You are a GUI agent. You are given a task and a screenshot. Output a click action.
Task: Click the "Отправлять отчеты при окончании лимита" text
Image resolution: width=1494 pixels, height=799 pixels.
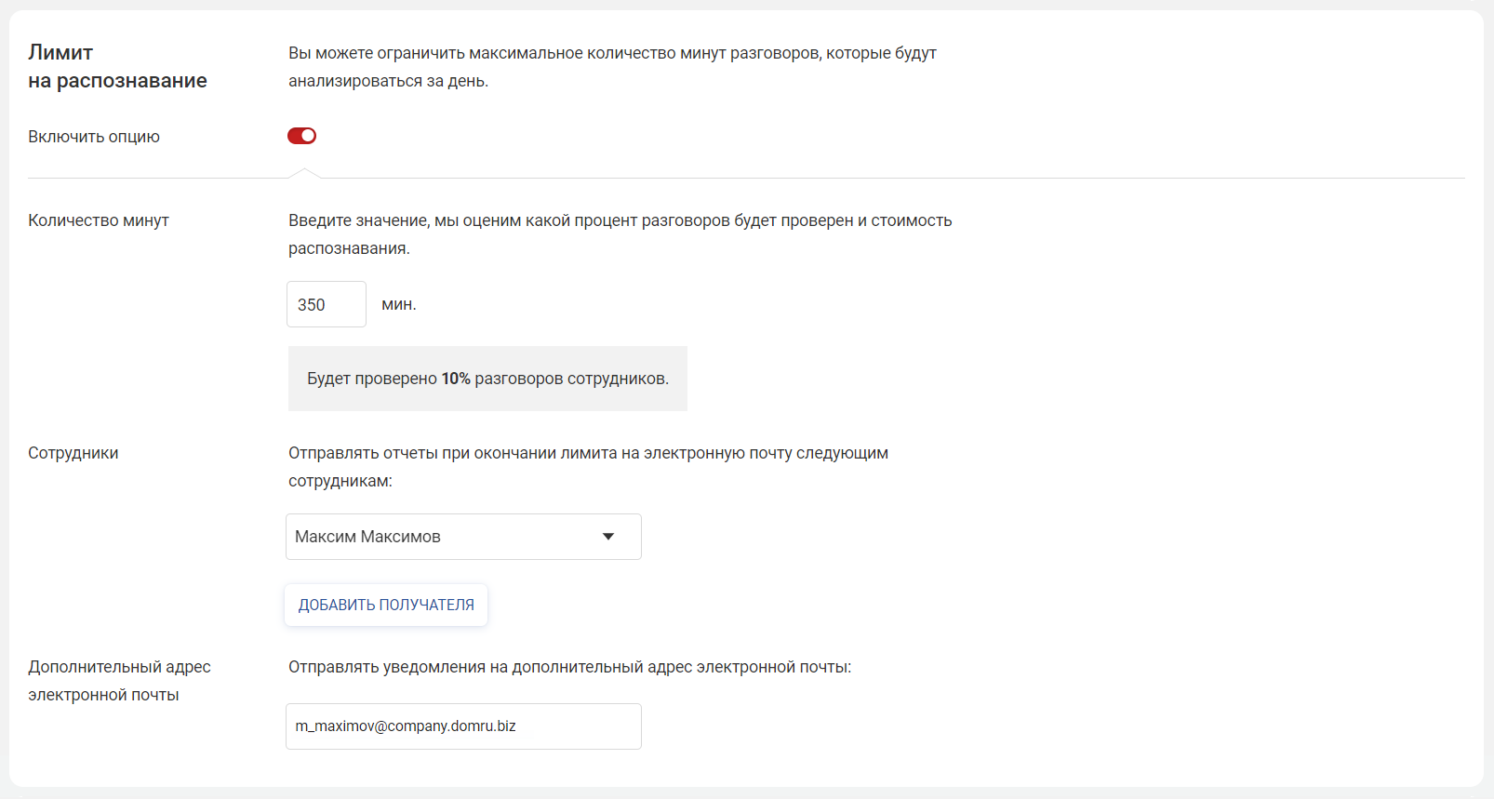(x=588, y=466)
